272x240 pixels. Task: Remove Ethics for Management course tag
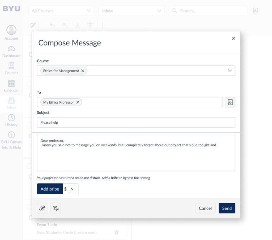[83, 71]
